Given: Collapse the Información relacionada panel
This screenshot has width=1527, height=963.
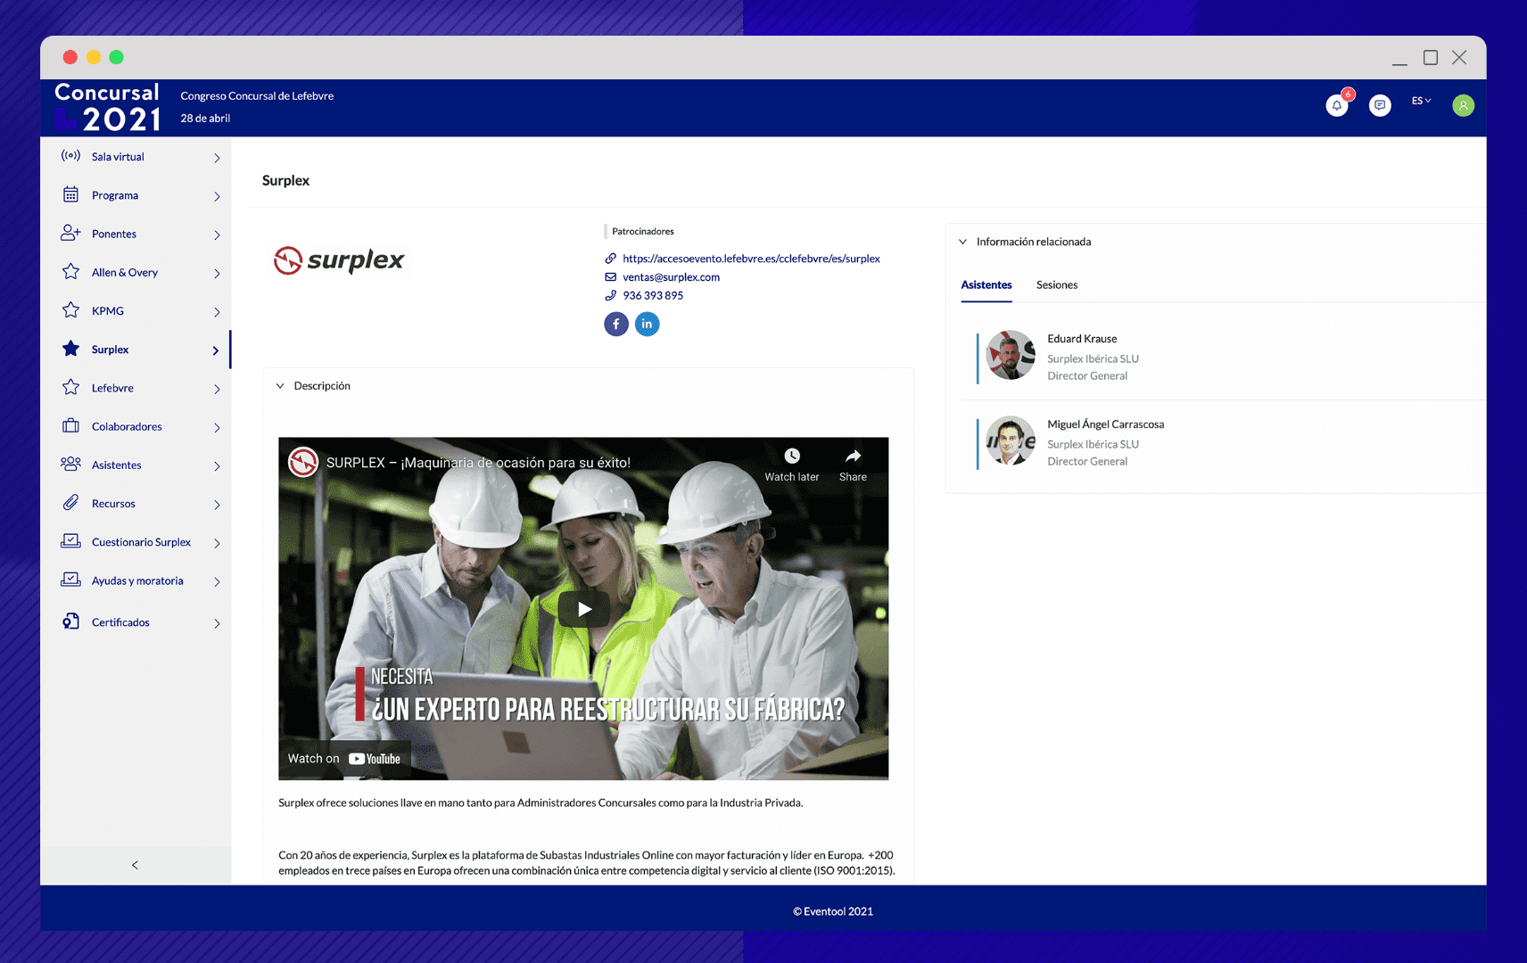Looking at the screenshot, I should [x=962, y=242].
